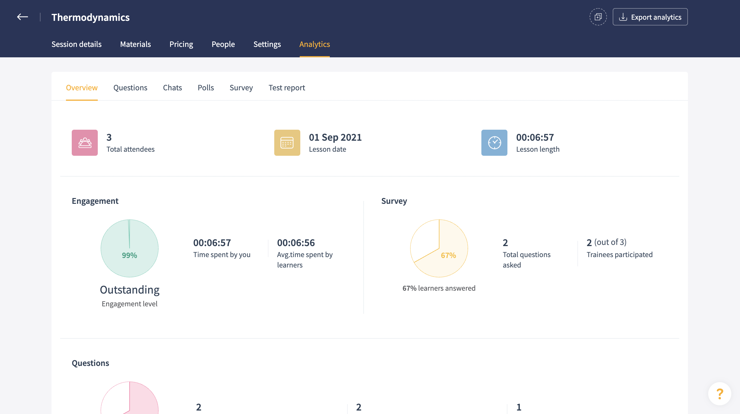
Task: Click the Questions section heading
Action: tap(90, 363)
